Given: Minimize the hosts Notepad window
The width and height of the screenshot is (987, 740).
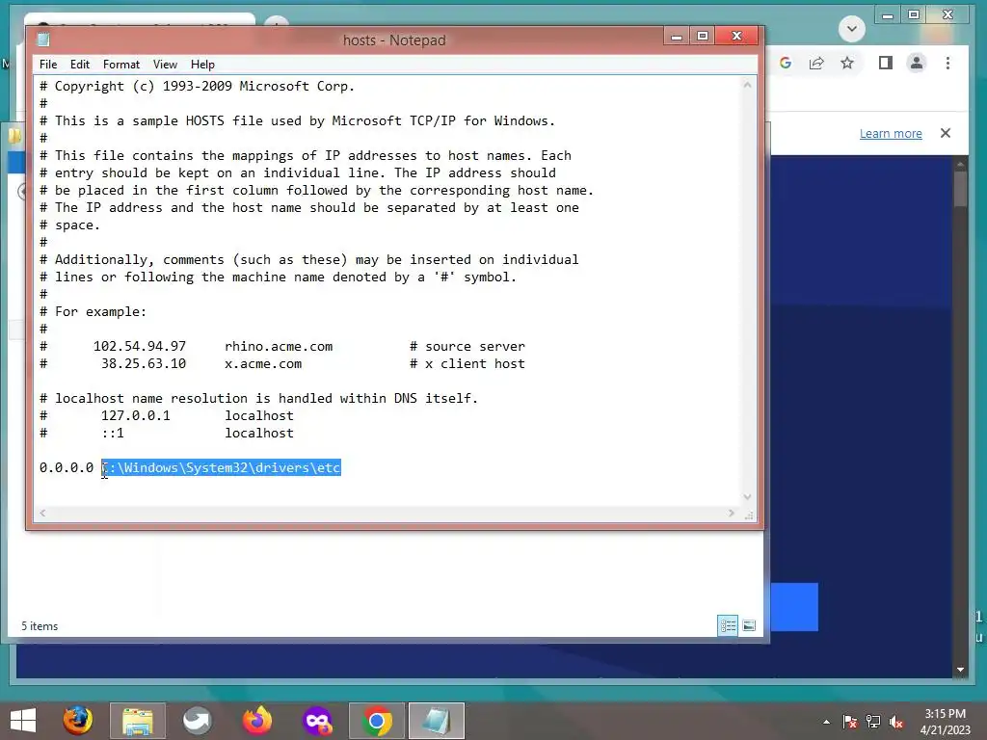Looking at the screenshot, I should (677, 37).
